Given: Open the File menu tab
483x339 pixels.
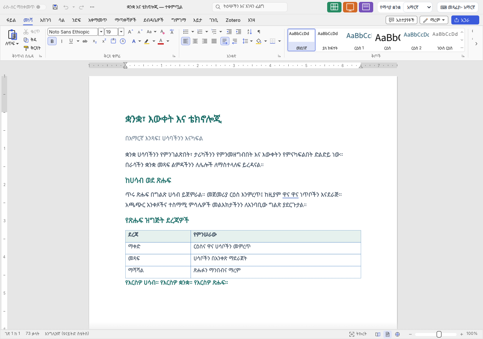Looking at the screenshot, I should coord(11,20).
